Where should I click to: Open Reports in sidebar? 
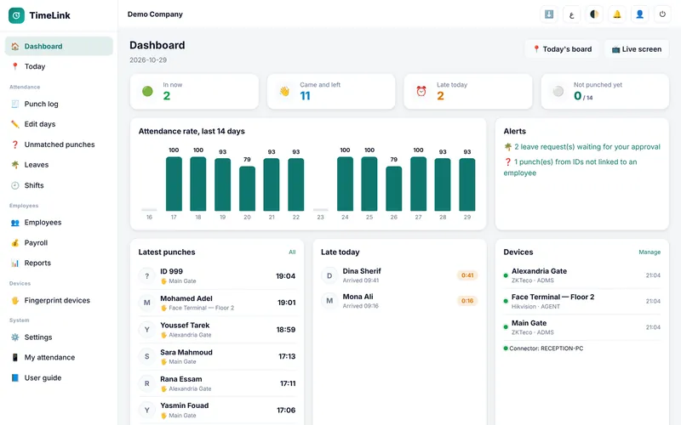[x=59, y=263]
